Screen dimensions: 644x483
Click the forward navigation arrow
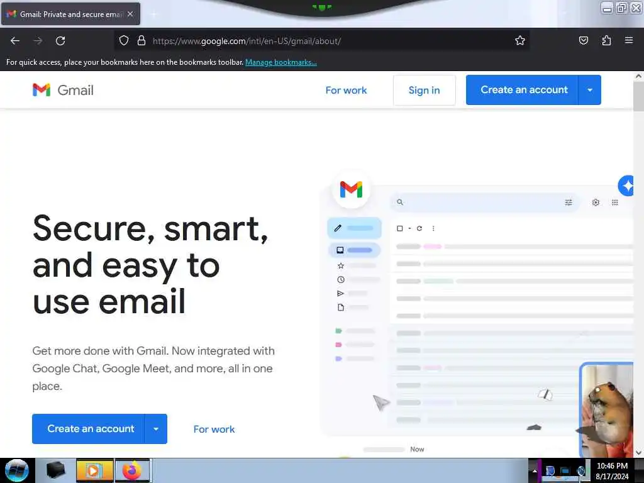click(x=38, y=41)
